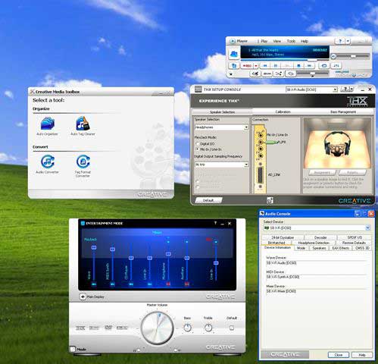Open the Auto Tag Cleaner tool
The width and height of the screenshot is (378, 364).
click(83, 126)
